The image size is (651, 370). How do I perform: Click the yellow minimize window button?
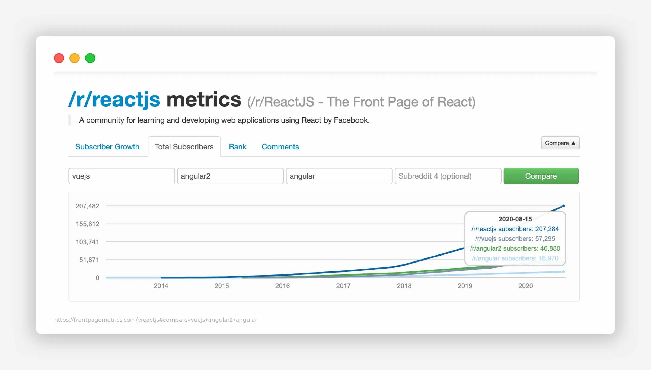click(75, 58)
